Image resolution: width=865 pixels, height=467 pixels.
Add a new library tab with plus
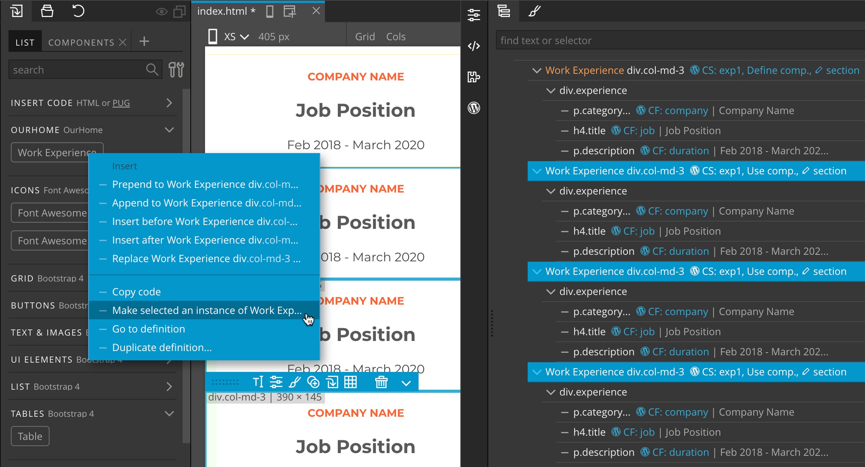(x=144, y=41)
